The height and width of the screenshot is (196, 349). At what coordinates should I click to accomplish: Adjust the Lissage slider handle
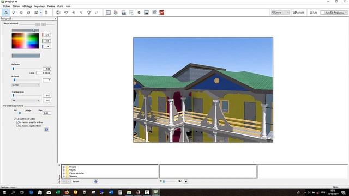pos(20,113)
